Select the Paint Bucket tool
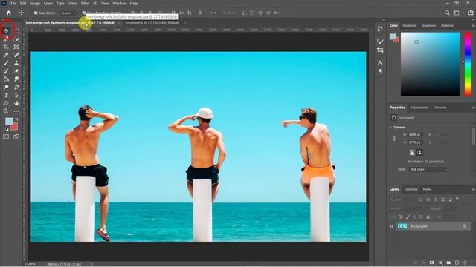The height and width of the screenshot is (267, 476). point(6,79)
